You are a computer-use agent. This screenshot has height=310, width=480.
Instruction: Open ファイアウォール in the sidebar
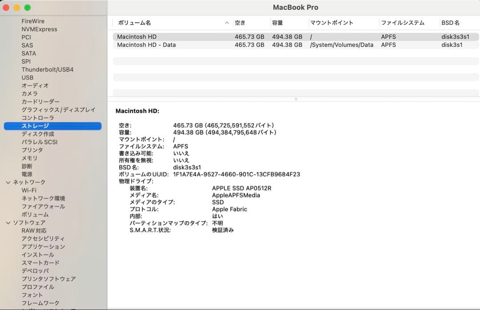click(x=43, y=206)
